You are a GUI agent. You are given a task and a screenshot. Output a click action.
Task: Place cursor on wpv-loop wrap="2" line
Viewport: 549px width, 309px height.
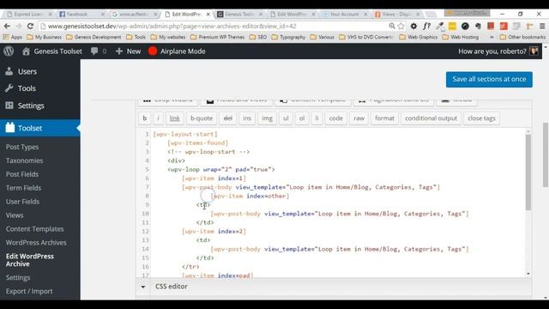pyautogui.click(x=221, y=170)
